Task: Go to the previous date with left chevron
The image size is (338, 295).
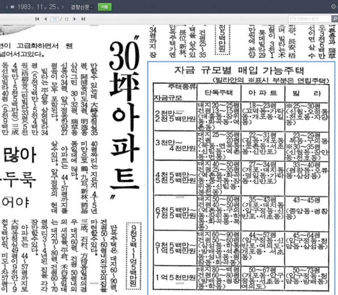Action: click(7, 7)
